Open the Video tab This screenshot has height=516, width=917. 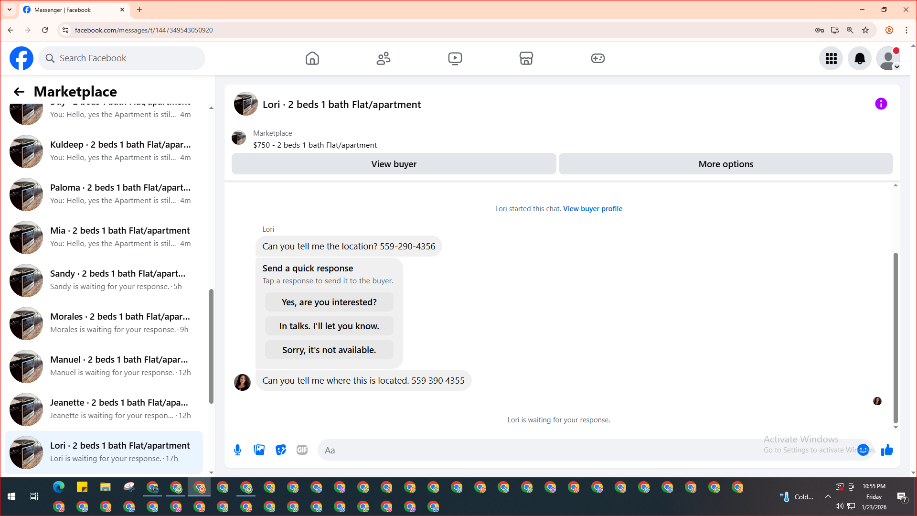[455, 58]
